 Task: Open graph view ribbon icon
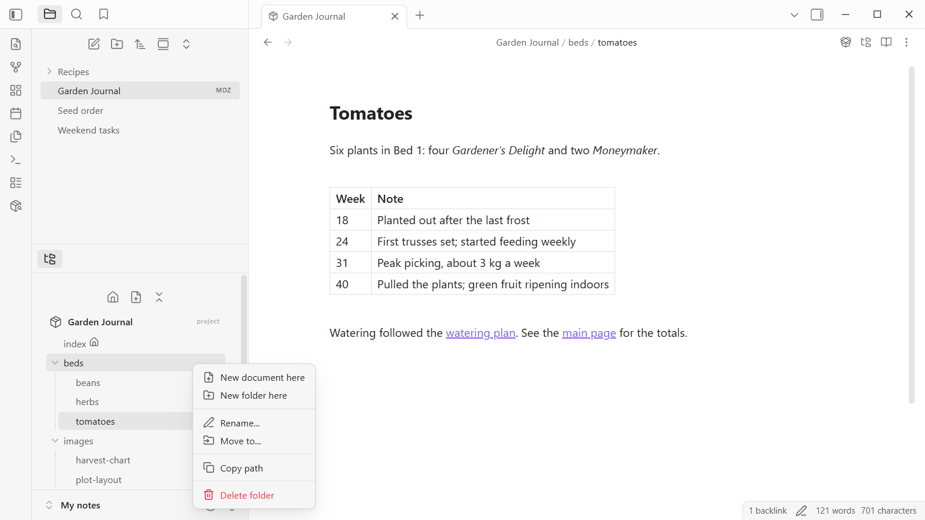point(16,67)
